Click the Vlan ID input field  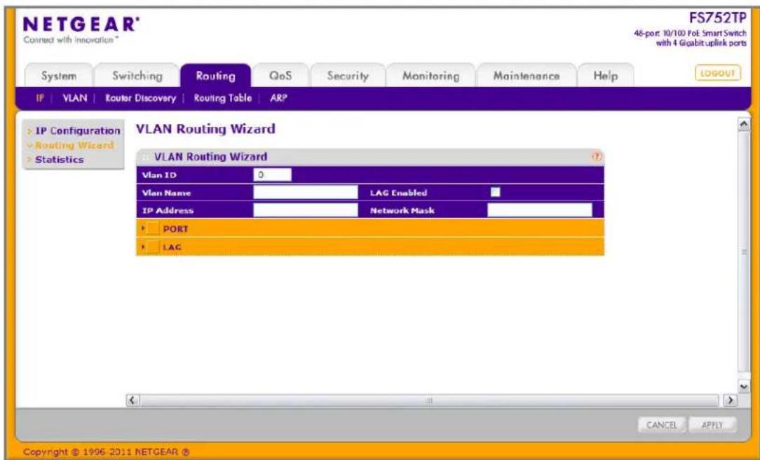[x=273, y=175]
